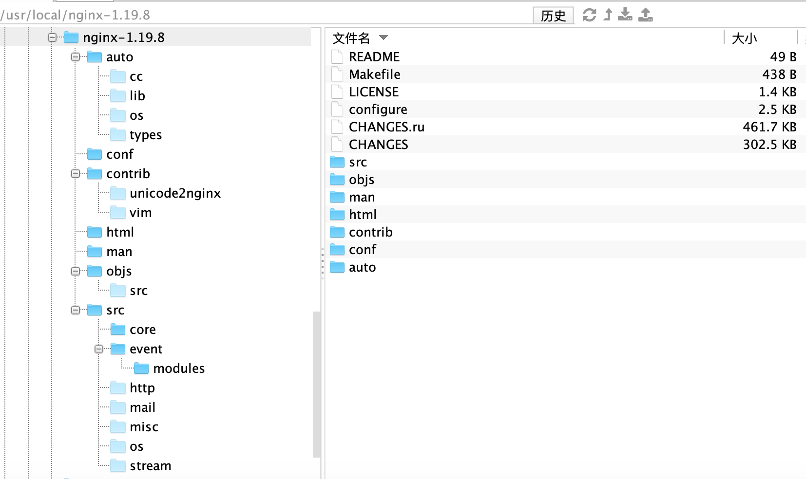The height and width of the screenshot is (479, 806).
Task: Select the cc folder in the tree
Action: click(x=127, y=76)
